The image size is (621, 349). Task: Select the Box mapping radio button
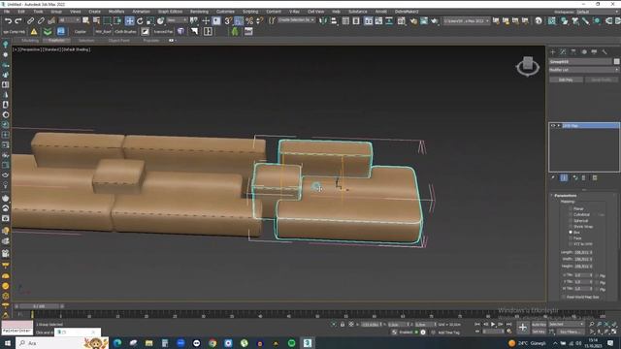[x=571, y=233]
